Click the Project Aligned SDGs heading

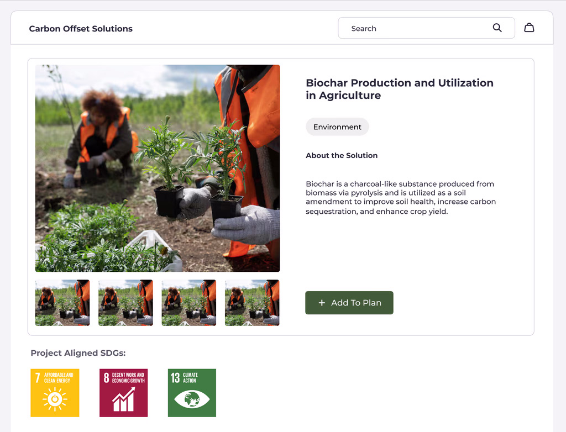(x=78, y=353)
